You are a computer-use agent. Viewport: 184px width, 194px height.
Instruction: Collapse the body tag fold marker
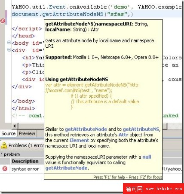[x=9, y=43]
